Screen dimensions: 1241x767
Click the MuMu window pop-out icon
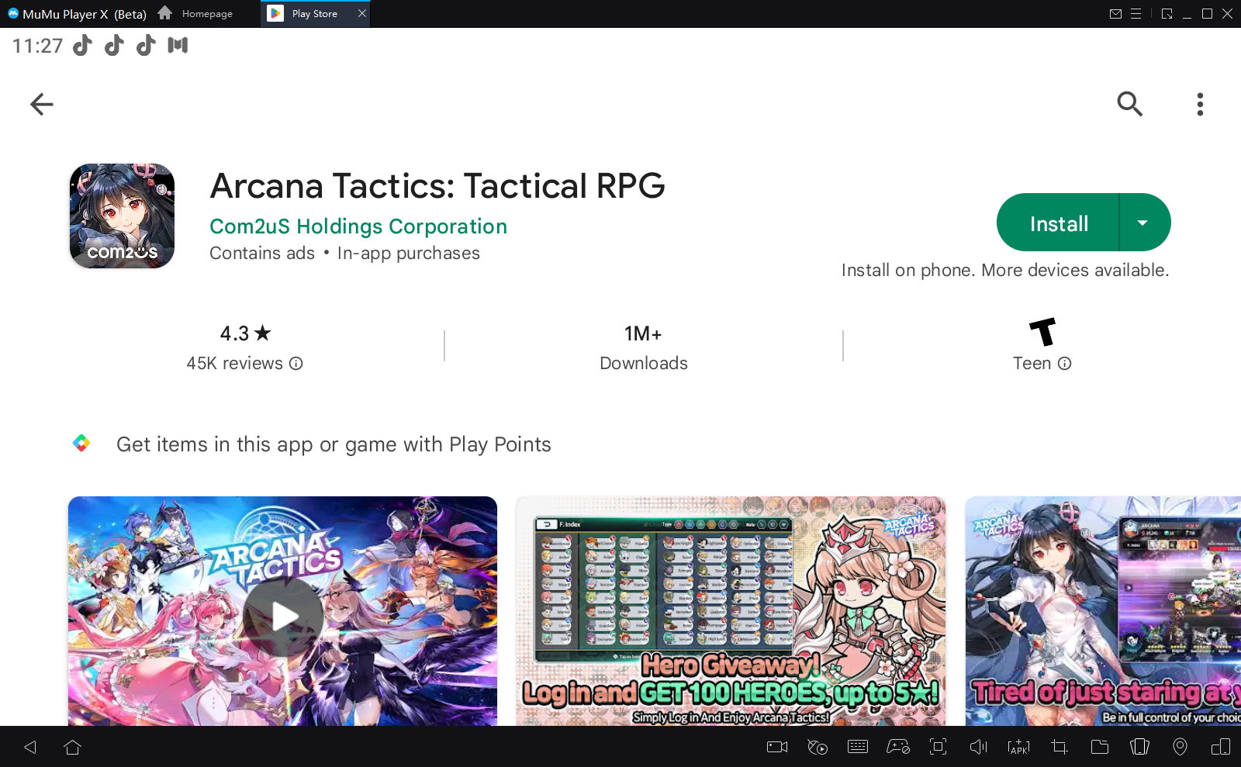(1167, 14)
